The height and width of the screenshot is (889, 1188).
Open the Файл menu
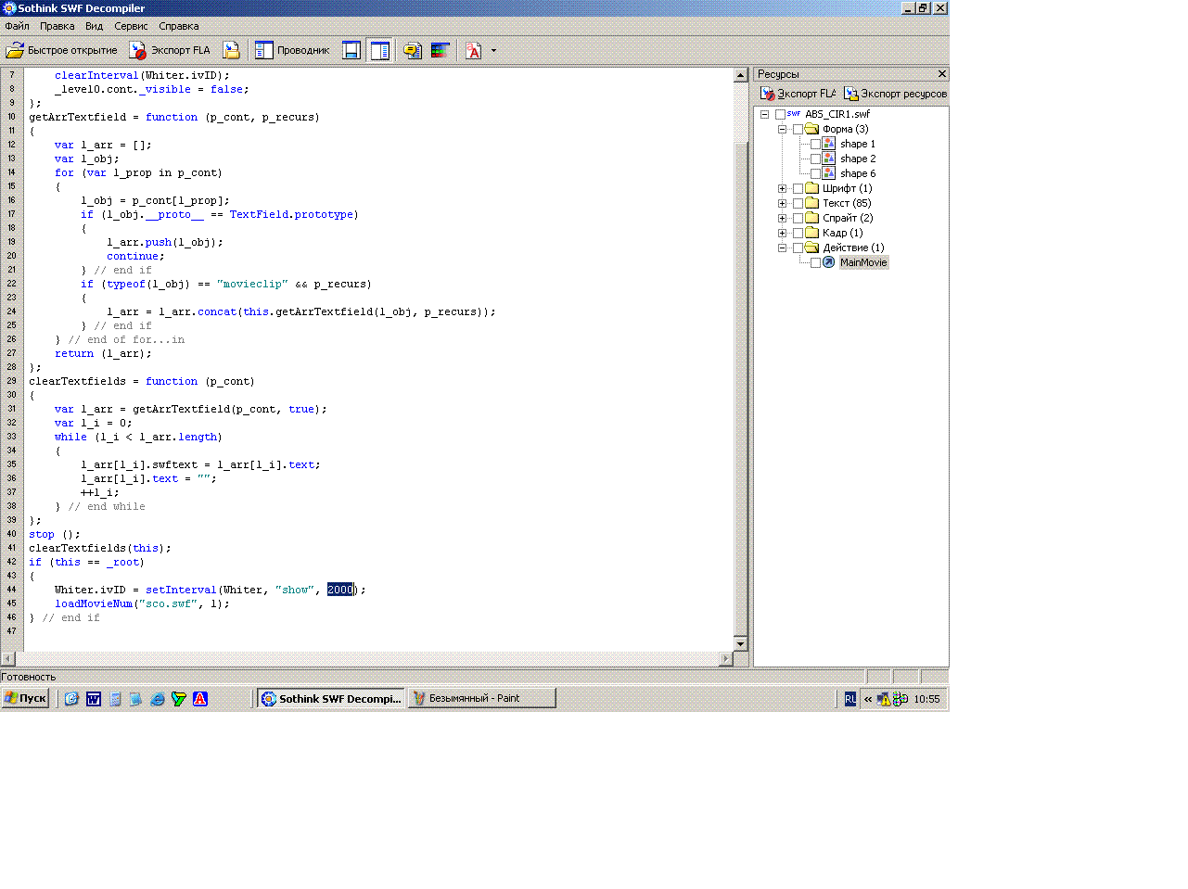17,26
